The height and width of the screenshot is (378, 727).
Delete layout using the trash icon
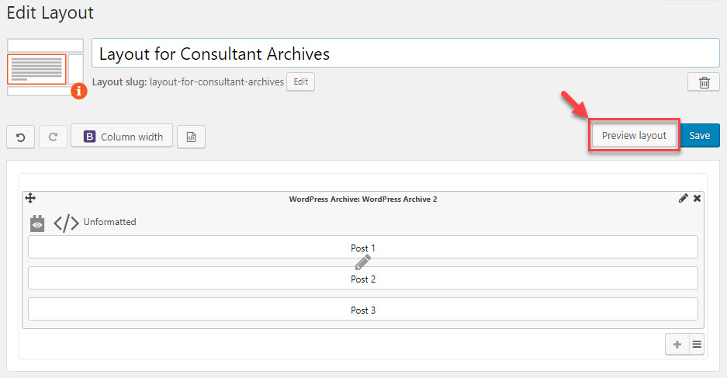click(704, 82)
